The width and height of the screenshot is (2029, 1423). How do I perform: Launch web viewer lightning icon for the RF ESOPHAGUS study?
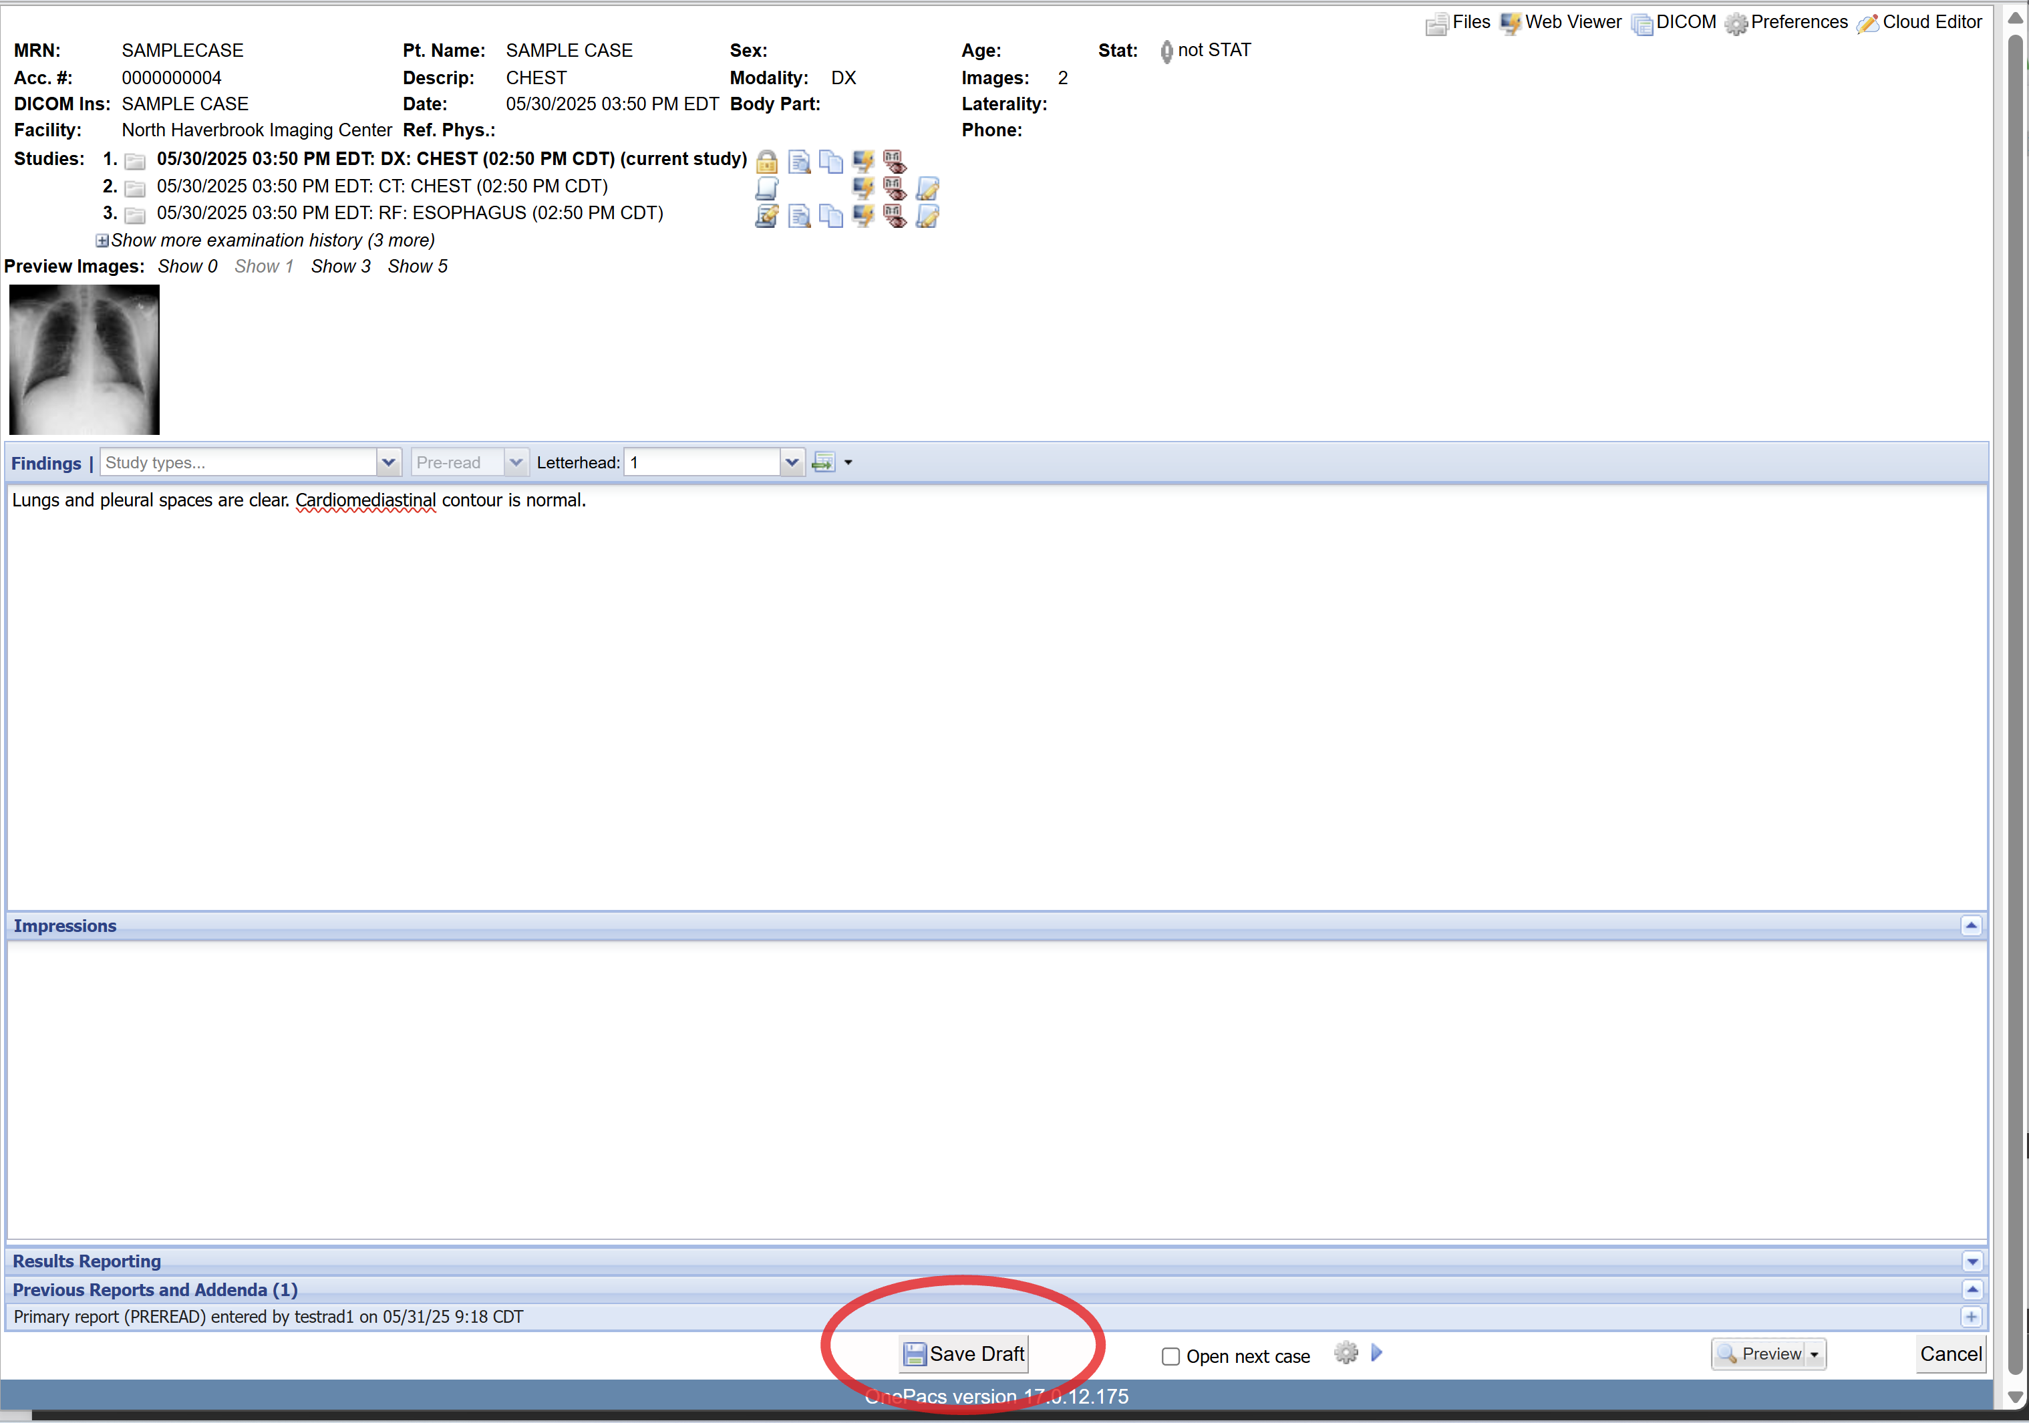[863, 216]
